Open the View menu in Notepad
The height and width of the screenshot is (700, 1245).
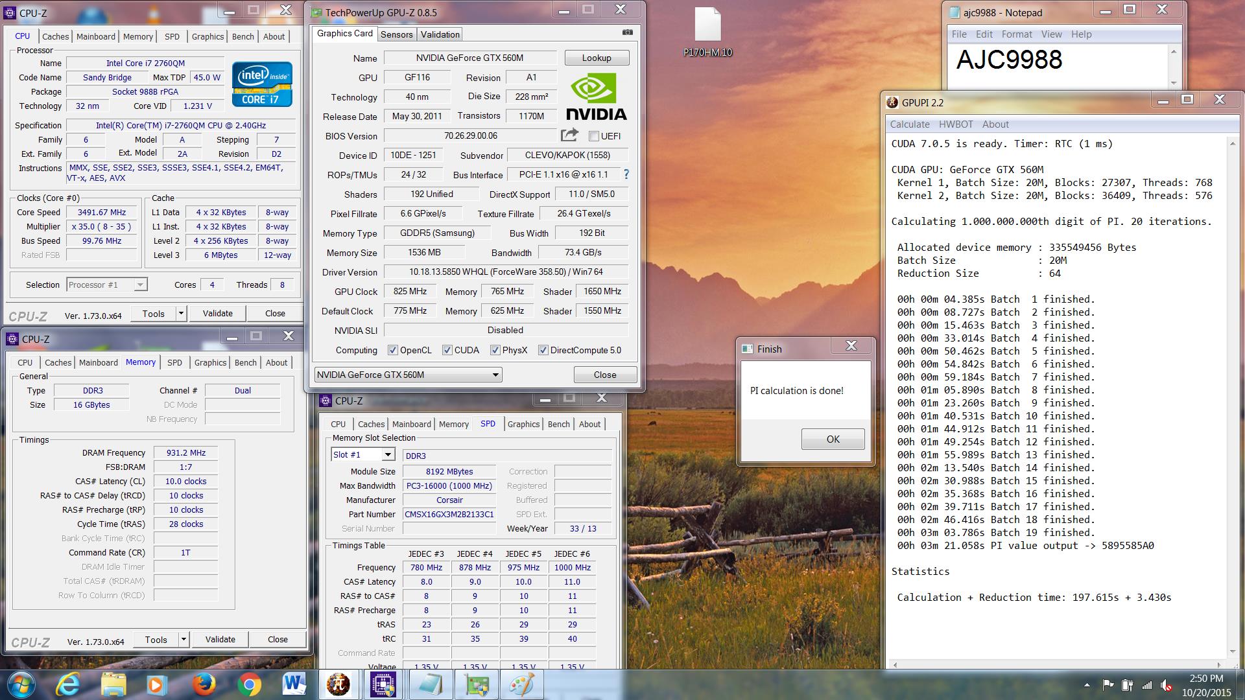[1051, 34]
